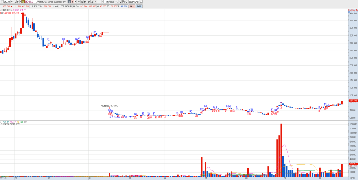Click the 거래량 volume legend label
Screen dimensions: 358x180
5,122
